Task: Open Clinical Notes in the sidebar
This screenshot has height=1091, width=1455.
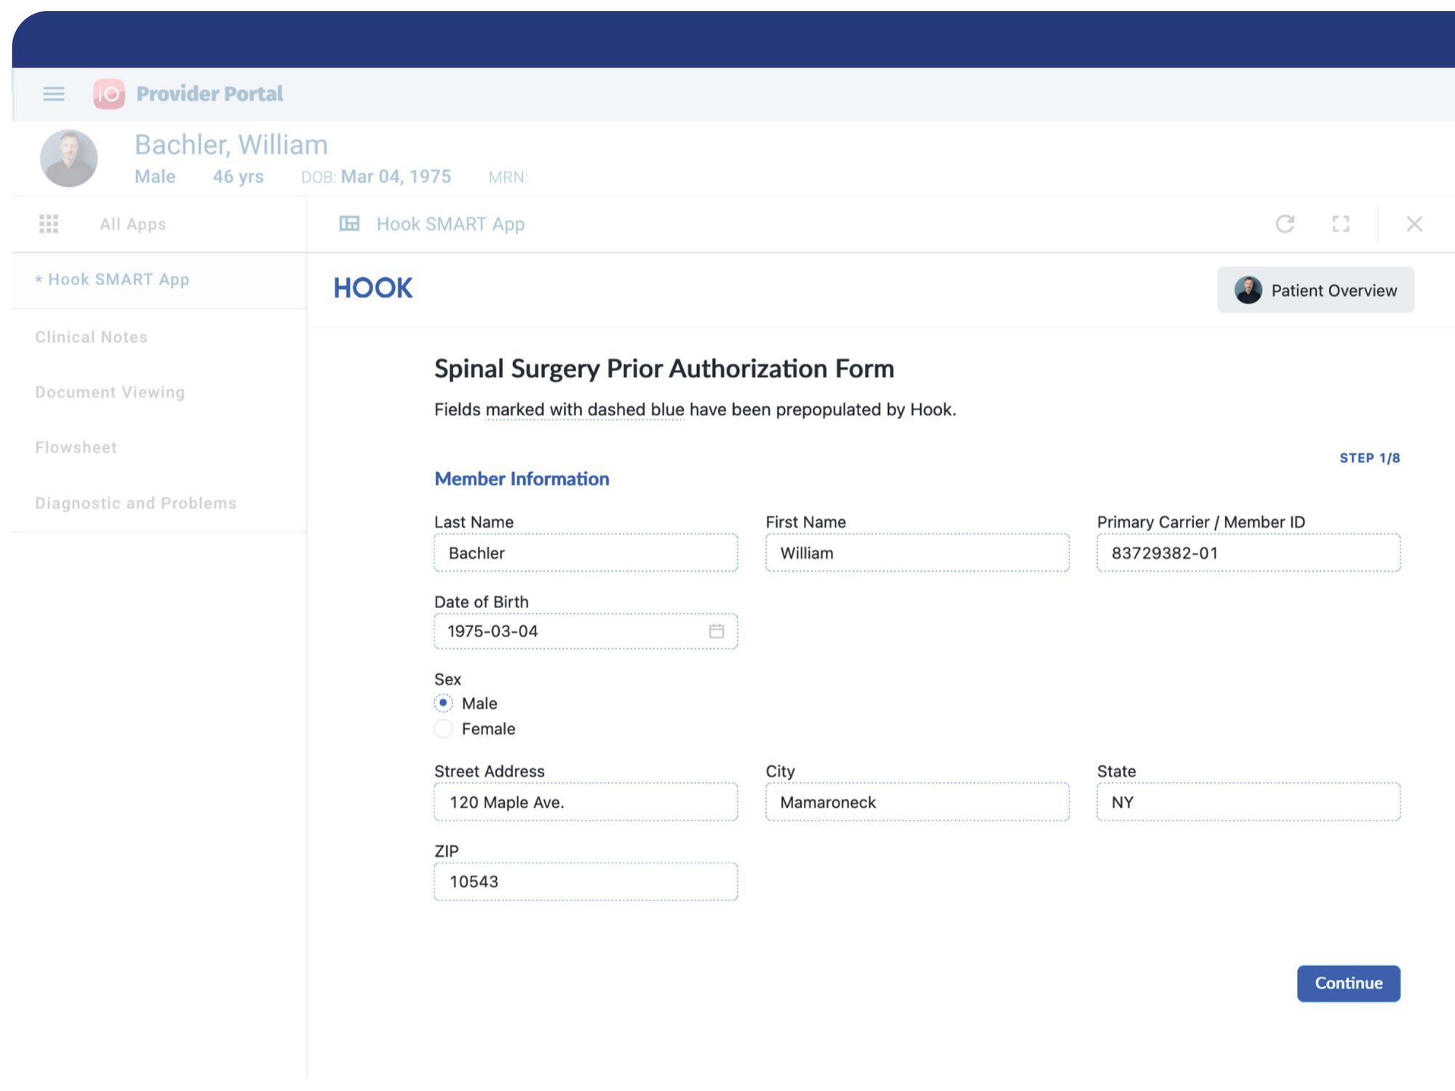Action: click(x=92, y=337)
